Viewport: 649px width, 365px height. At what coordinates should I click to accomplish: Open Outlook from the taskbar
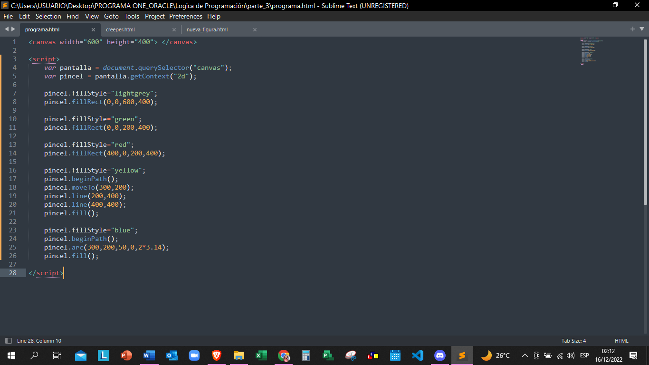pyautogui.click(x=171, y=355)
